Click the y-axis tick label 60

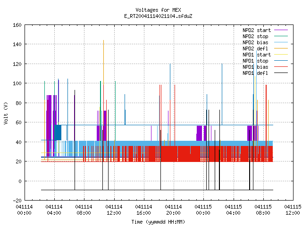tap(19, 122)
